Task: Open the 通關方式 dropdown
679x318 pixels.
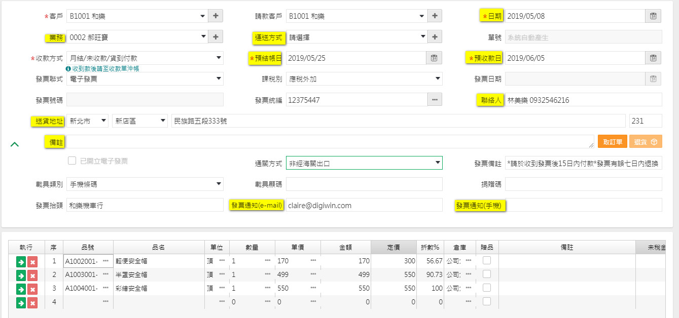Action: 364,163
